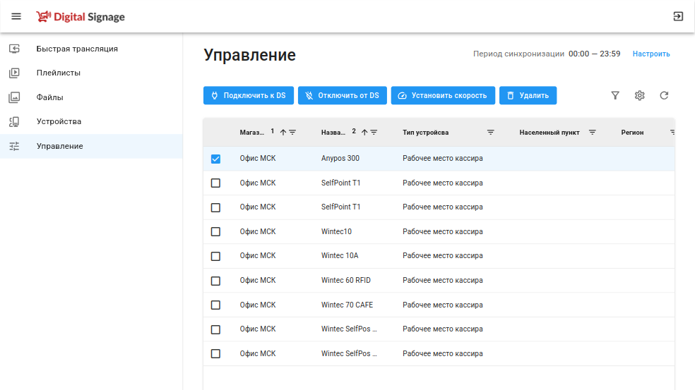Image resolution: width=695 pixels, height=390 pixels.
Task: Click the table filter funnel icon
Action: pyautogui.click(x=615, y=95)
